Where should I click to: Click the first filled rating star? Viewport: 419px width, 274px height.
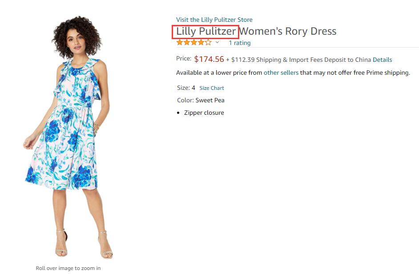click(x=180, y=43)
